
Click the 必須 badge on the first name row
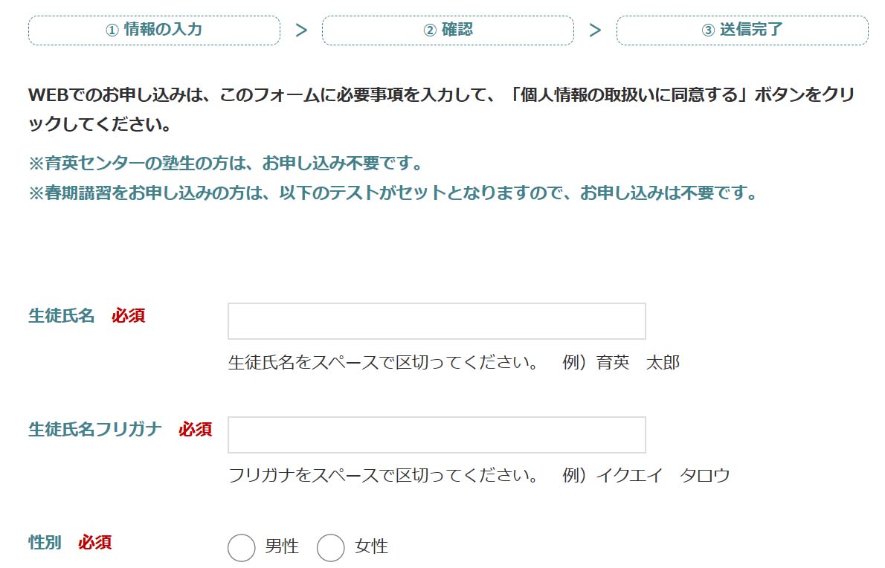click(x=129, y=315)
